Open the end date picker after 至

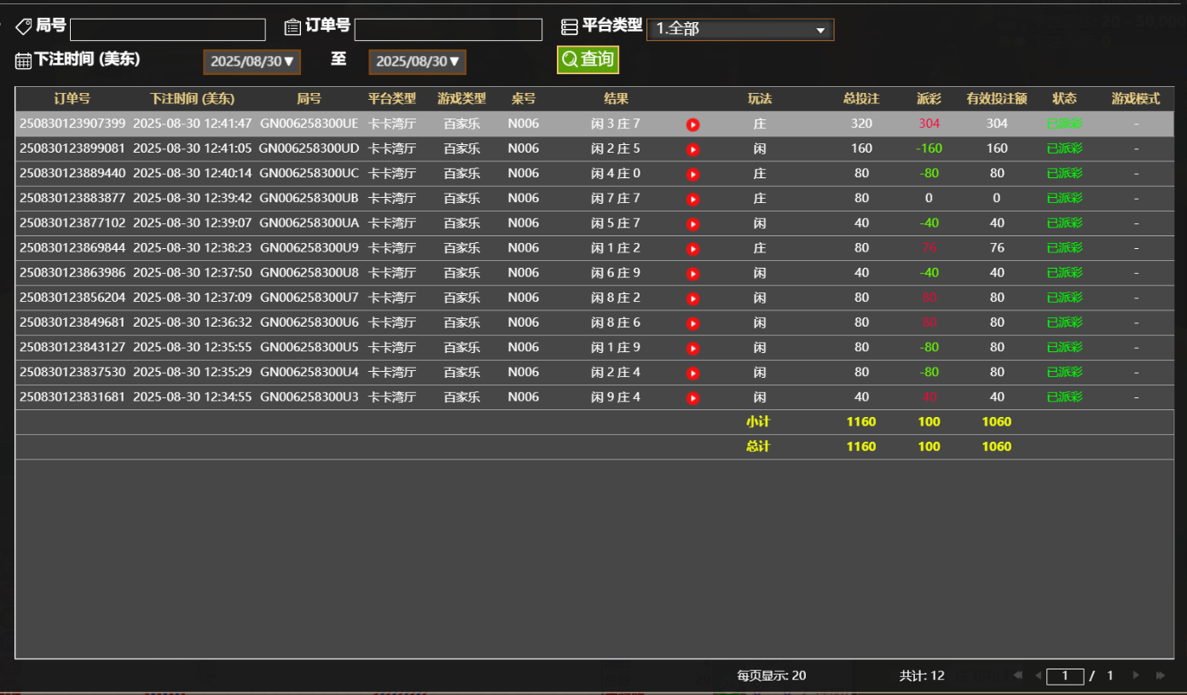pos(417,61)
